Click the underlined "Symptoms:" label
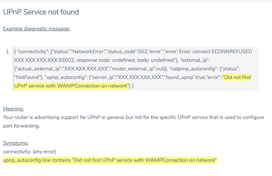 (x=16, y=143)
